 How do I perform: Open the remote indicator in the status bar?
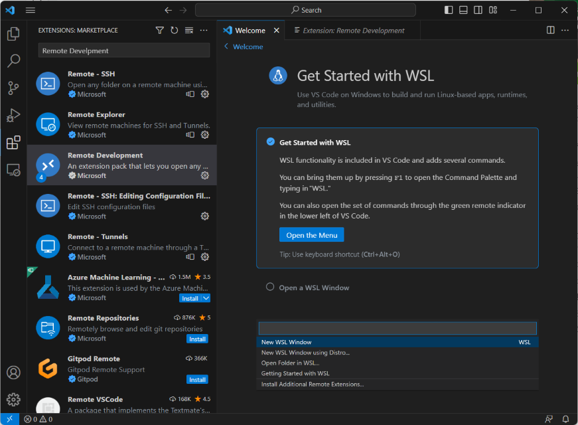pos(9,419)
